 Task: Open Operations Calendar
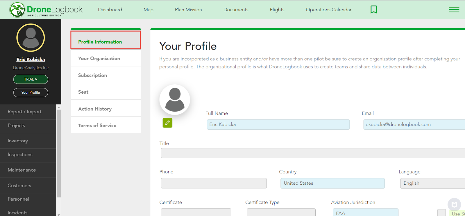(x=329, y=10)
